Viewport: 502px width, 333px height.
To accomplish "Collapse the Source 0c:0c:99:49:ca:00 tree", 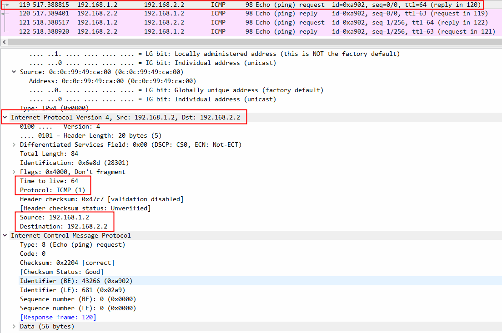I will point(14,72).
